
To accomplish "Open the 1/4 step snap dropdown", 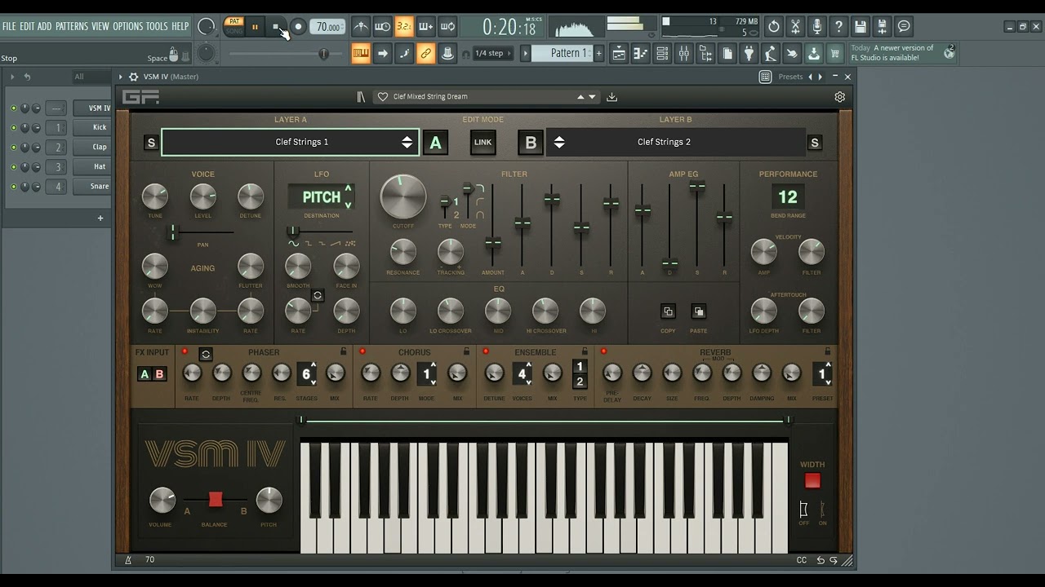I will click(x=495, y=54).
